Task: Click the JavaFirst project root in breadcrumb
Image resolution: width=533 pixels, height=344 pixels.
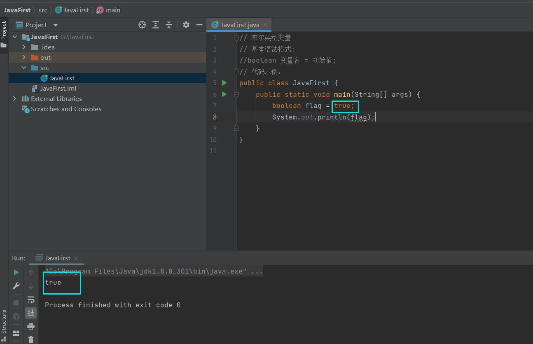Action: (x=17, y=10)
